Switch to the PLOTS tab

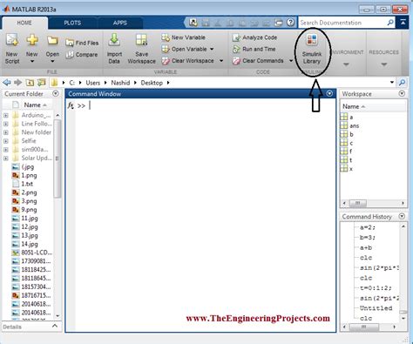[x=72, y=23]
